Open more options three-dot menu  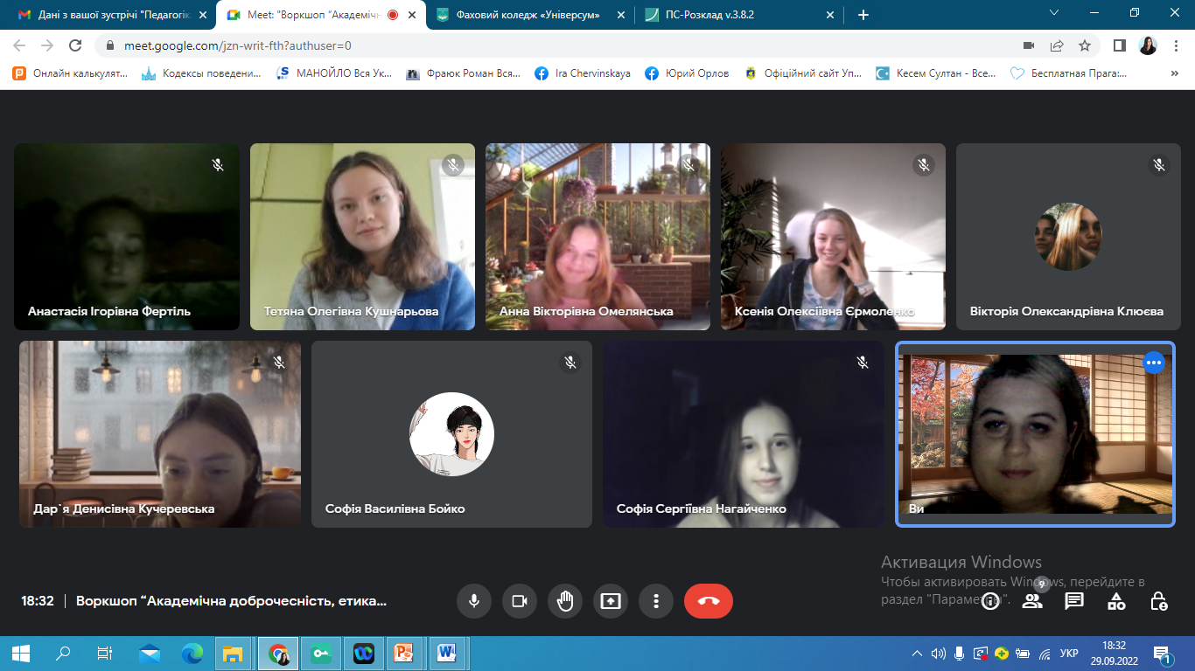[656, 601]
